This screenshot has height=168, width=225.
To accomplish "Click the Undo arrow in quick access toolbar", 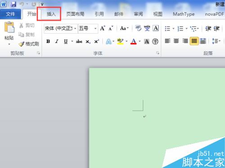I will (22, 4).
